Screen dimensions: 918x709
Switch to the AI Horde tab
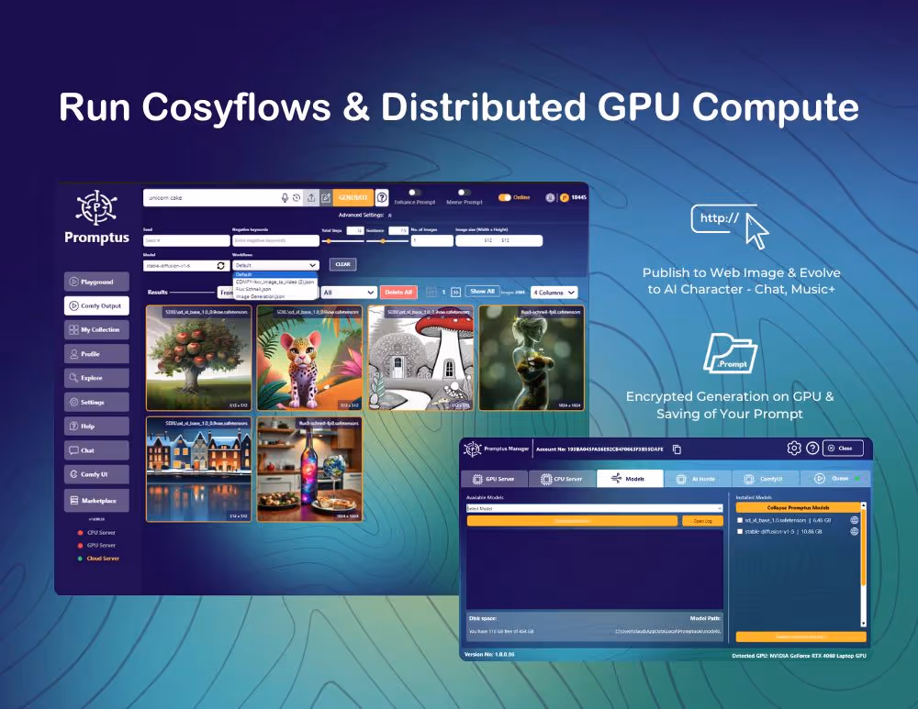click(698, 479)
